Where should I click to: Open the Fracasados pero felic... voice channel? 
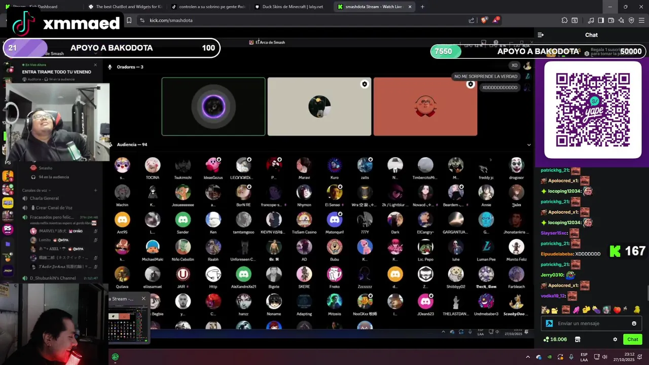tap(60, 217)
